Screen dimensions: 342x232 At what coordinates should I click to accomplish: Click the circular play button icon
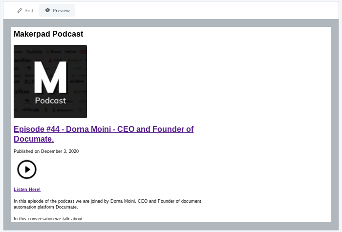pyautogui.click(x=27, y=169)
